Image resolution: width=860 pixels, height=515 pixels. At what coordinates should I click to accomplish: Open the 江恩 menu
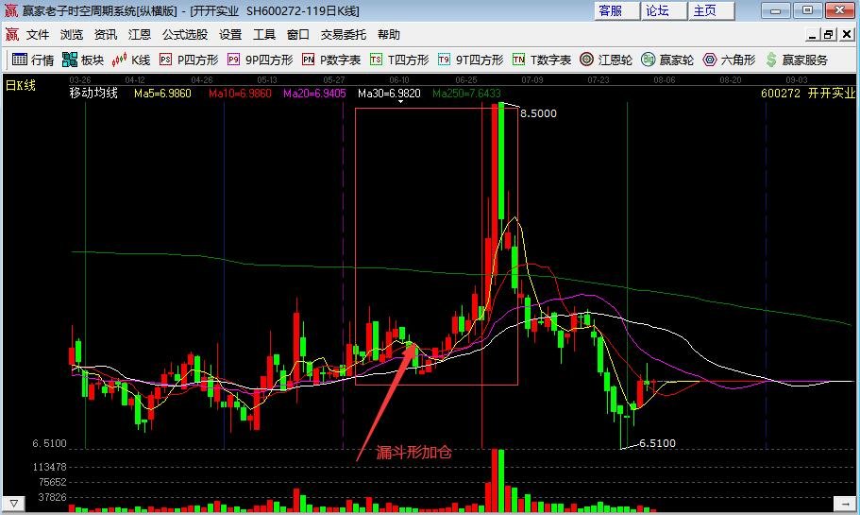click(x=140, y=35)
